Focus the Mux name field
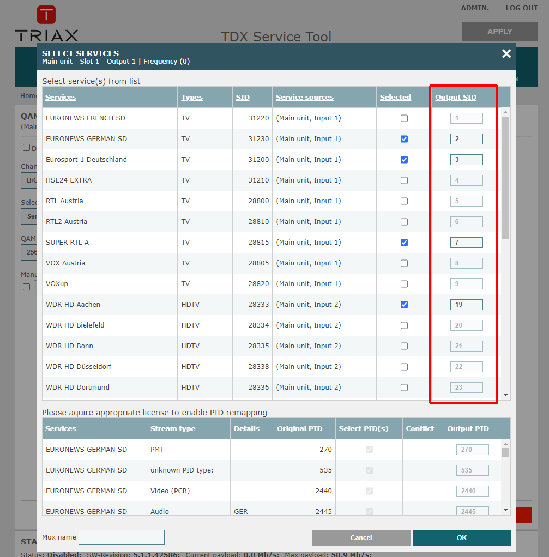 pos(122,537)
